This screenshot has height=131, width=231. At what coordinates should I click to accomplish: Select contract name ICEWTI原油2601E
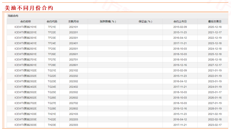point(26,54)
